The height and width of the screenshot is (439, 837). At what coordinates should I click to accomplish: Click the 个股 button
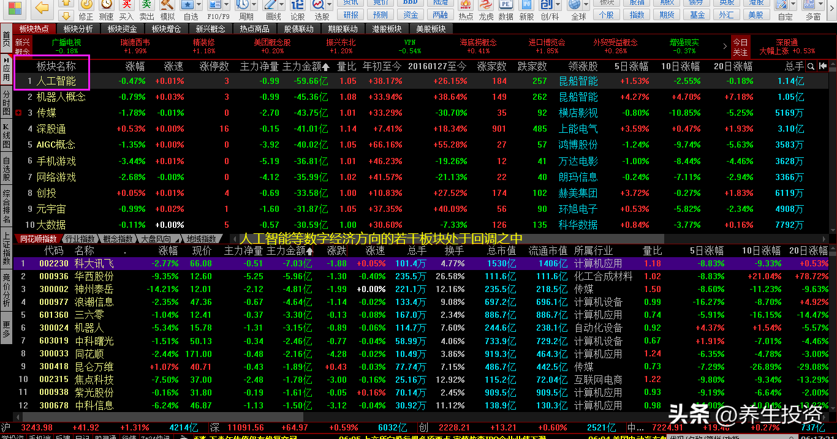[x=606, y=15]
